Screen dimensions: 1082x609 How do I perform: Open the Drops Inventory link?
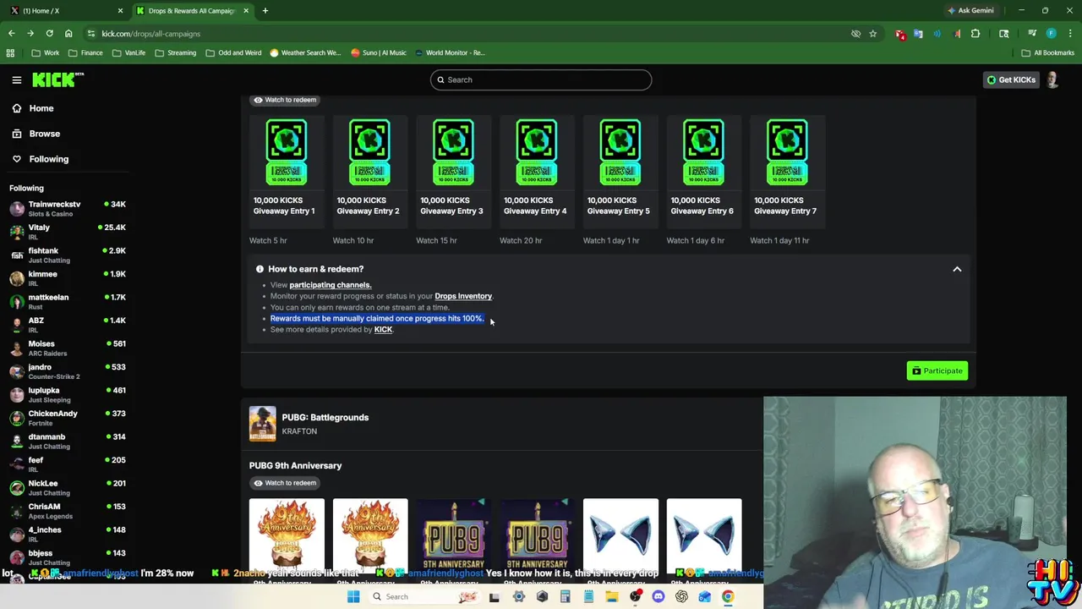pos(463,296)
